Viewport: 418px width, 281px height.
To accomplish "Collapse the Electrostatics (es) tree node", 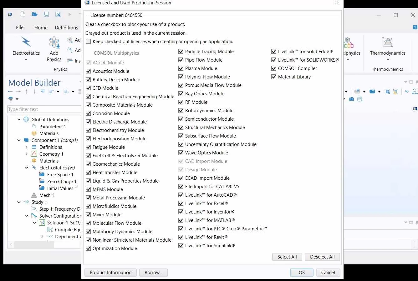I will tap(27, 168).
